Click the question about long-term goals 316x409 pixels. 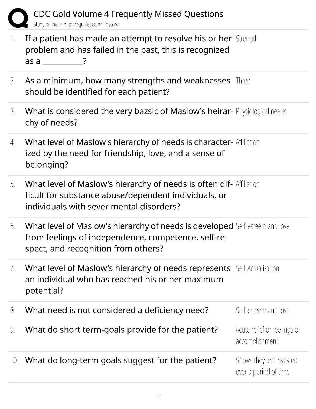(x=121, y=360)
